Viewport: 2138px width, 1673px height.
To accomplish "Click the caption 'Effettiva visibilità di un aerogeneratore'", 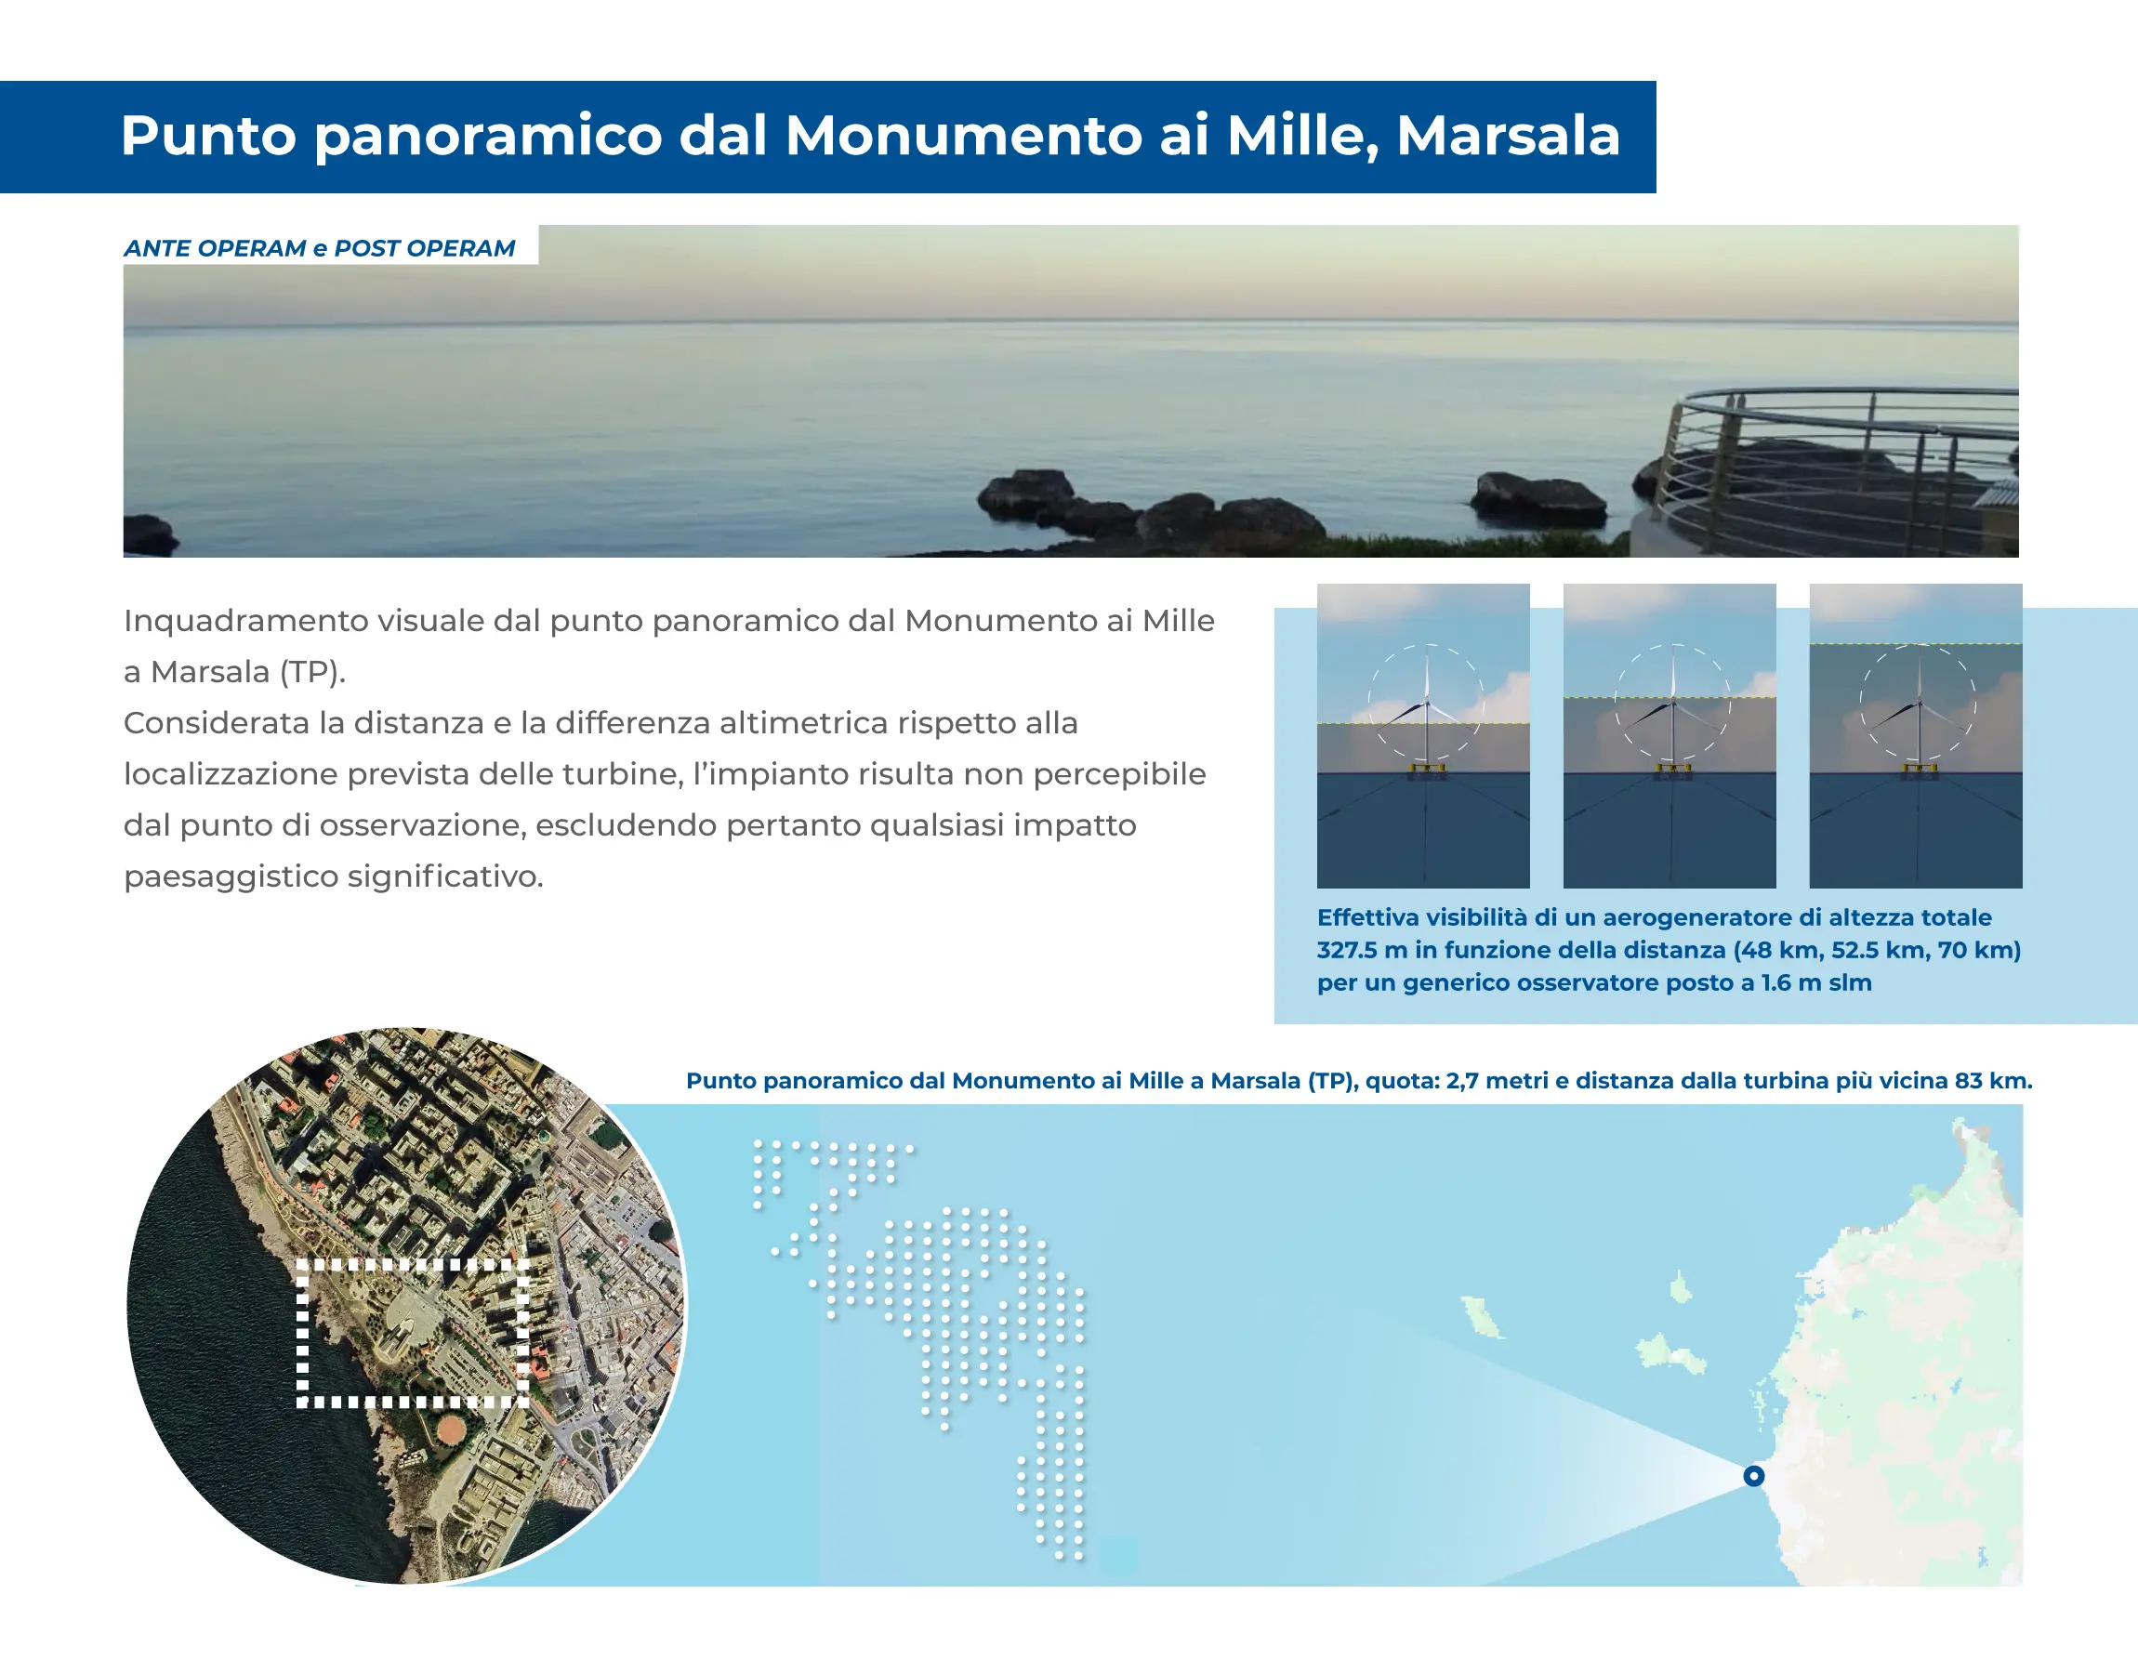I will tap(1669, 949).
